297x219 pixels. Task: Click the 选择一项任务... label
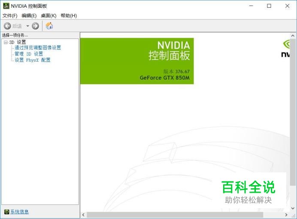(x=15, y=35)
